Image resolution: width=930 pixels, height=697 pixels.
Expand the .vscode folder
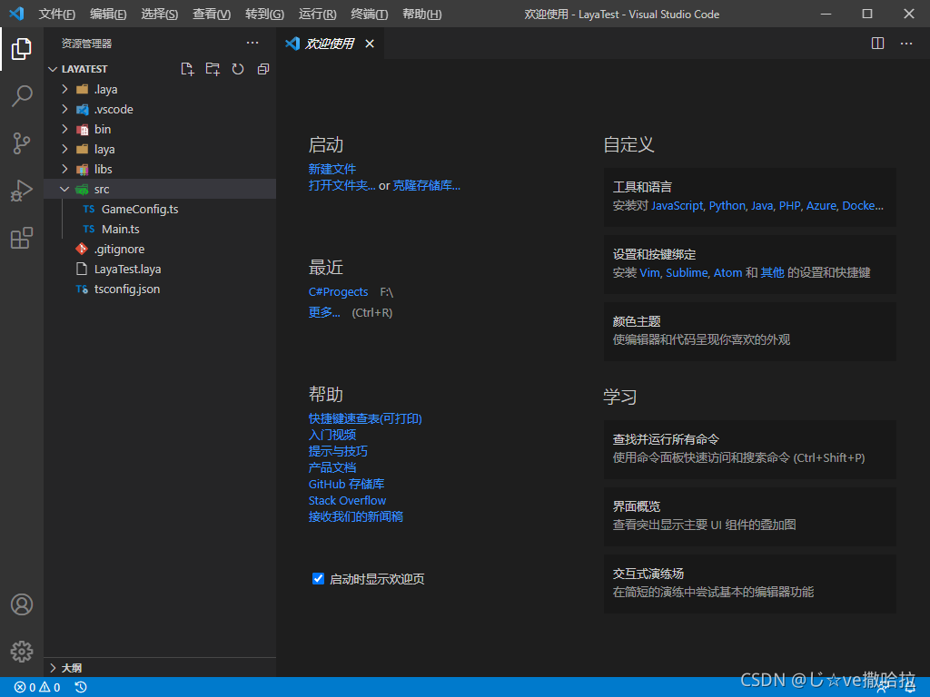[x=64, y=109]
